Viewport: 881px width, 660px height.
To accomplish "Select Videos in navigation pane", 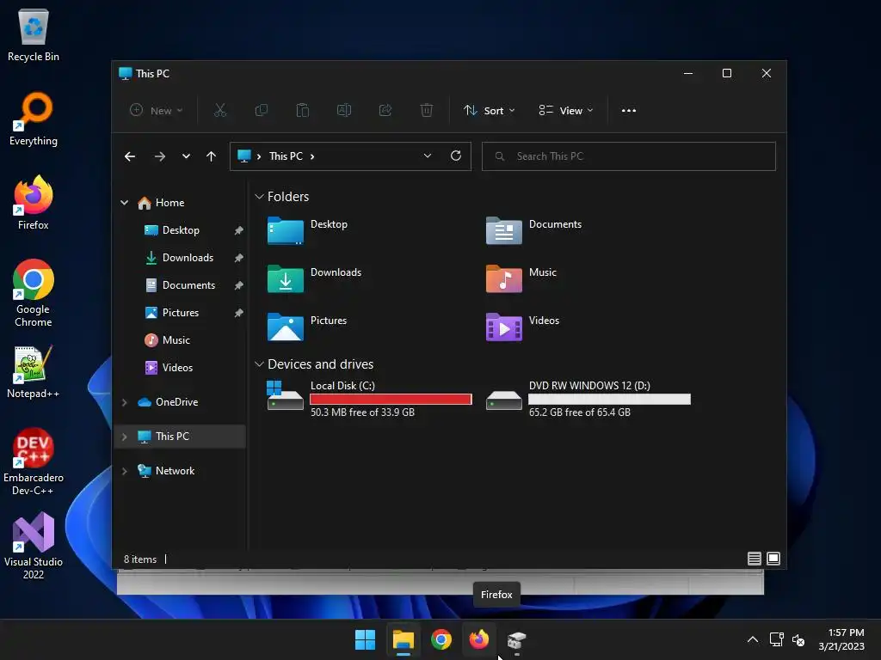I will (177, 368).
